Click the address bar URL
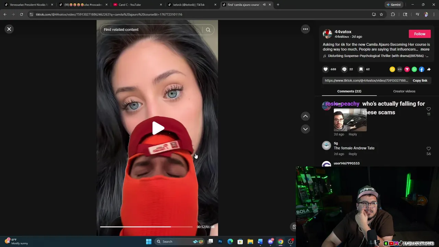Viewport: 439px width, 247px height. tap(109, 14)
